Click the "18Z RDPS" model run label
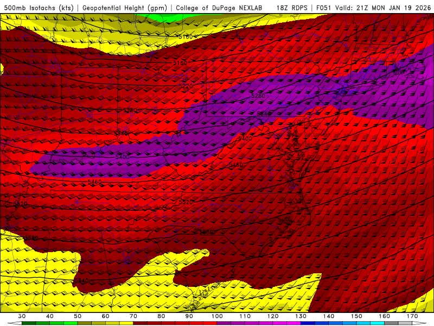This screenshot has width=434, height=326. [292, 8]
